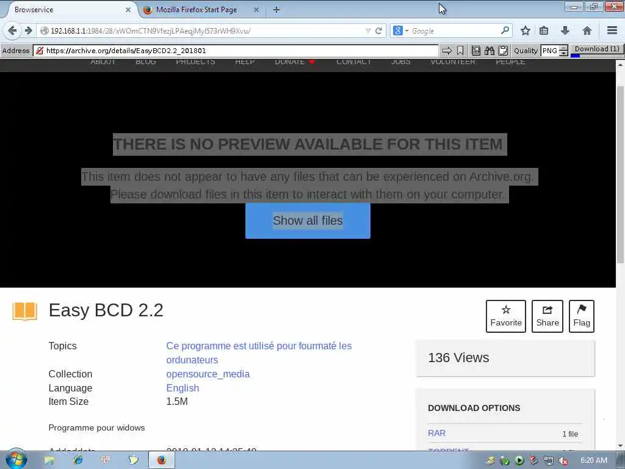
Task: Click the Quality PNG selector field
Action: (550, 51)
